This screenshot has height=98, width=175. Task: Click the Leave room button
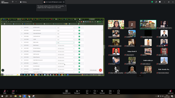click(171, 92)
